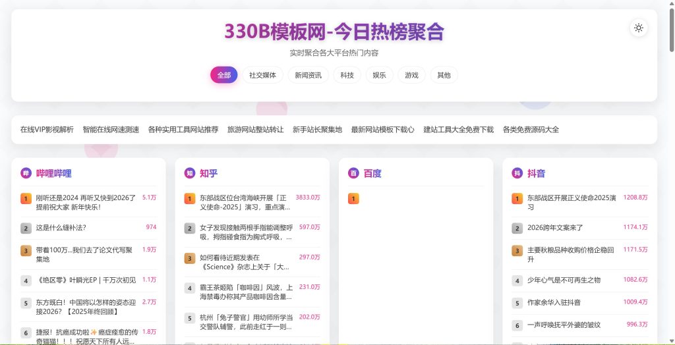Open Zhihu item 杭州「兔子警官」
Screen dimensions: 675x345
[x=247, y=322]
